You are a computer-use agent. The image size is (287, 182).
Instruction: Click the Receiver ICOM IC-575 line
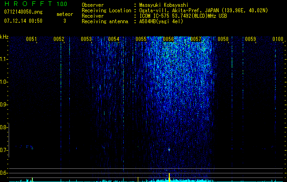pos(154,16)
